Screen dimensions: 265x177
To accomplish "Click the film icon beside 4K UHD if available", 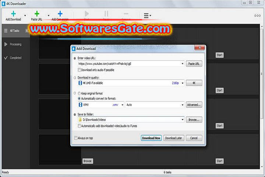I will click(80, 83).
